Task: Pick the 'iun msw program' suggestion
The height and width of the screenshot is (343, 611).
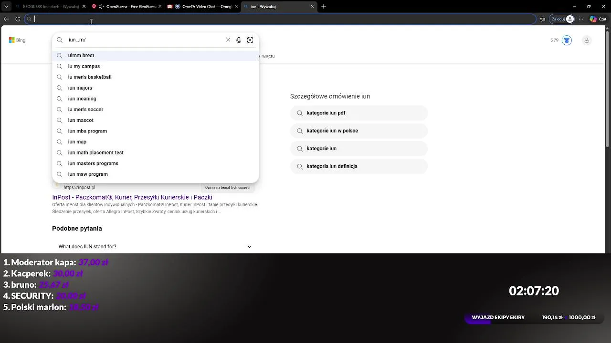Action: point(156,174)
